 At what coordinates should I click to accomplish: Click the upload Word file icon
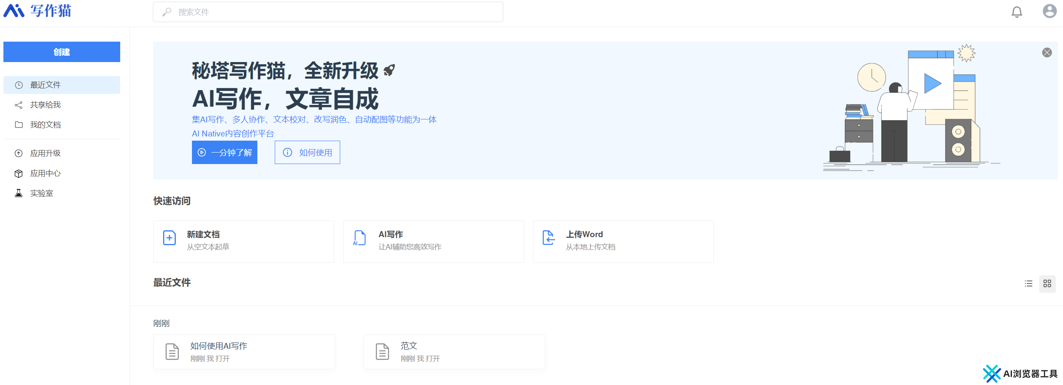point(549,238)
